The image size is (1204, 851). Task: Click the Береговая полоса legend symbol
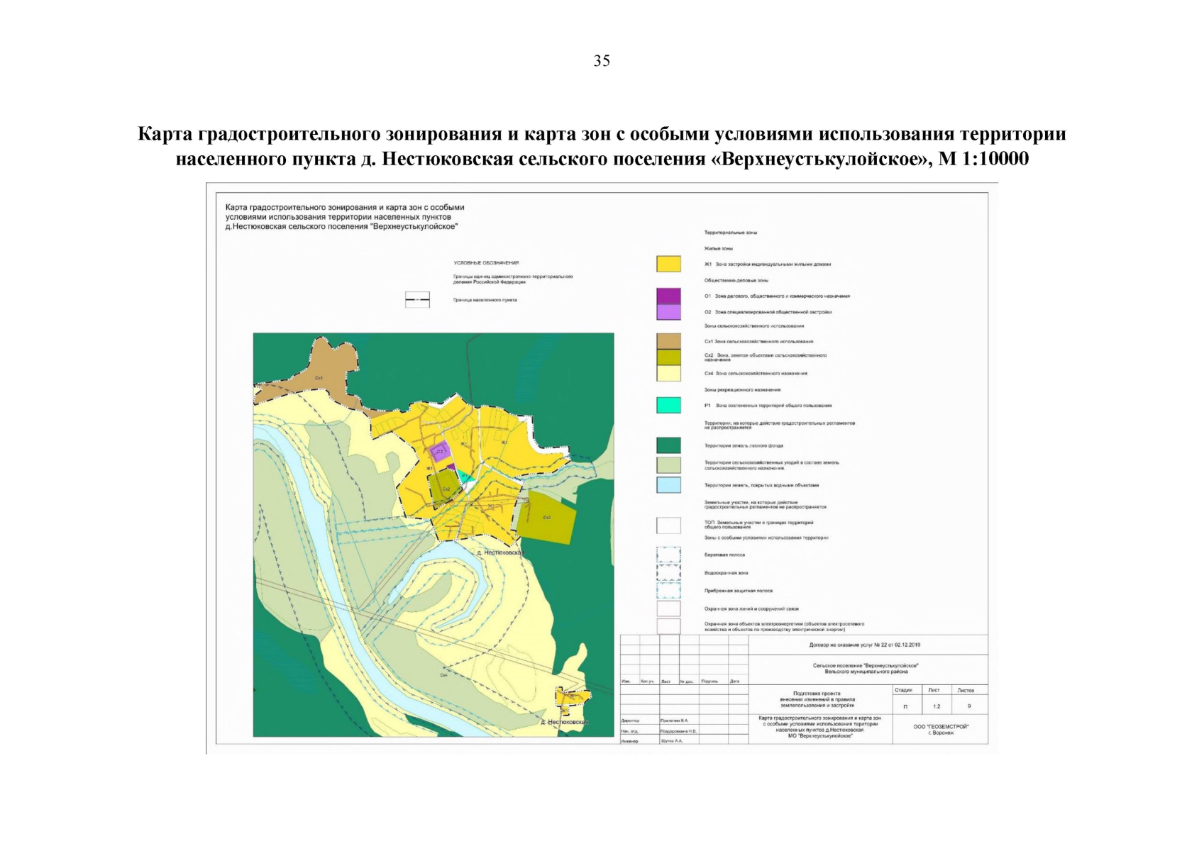668,555
